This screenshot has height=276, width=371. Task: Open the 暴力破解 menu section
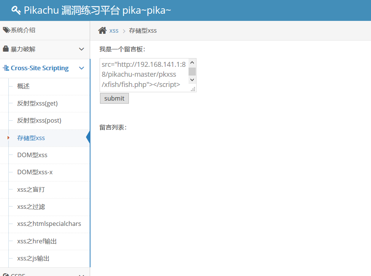45,49
